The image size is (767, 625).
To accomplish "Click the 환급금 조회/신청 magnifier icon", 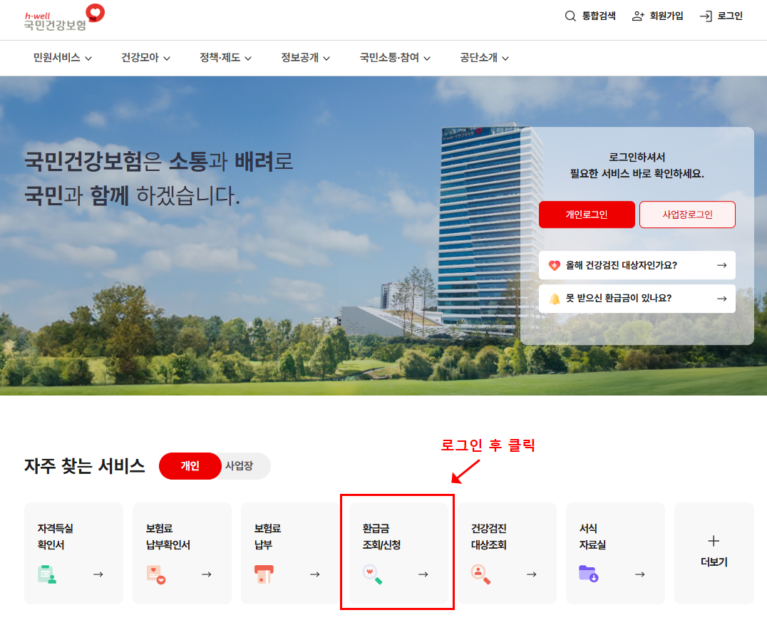I will (x=372, y=574).
